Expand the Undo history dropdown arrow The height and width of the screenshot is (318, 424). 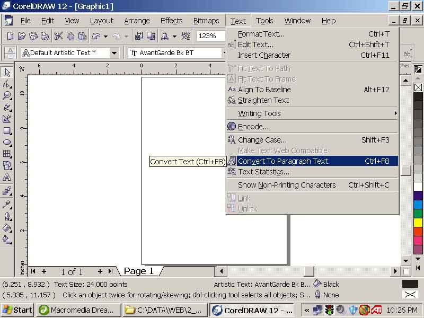pyautogui.click(x=105, y=36)
